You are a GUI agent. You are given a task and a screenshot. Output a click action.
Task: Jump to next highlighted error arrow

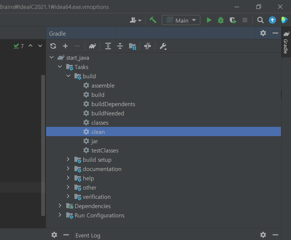[x=40, y=46]
